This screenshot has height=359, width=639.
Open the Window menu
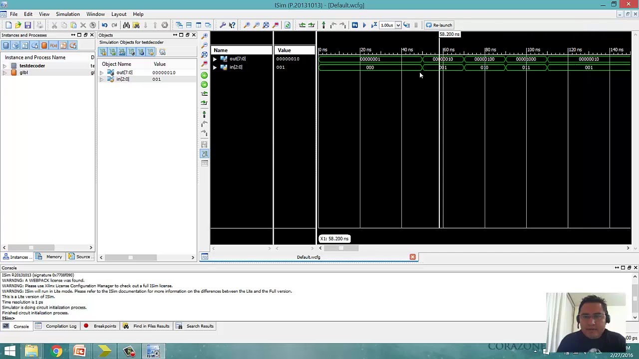[x=95, y=14]
